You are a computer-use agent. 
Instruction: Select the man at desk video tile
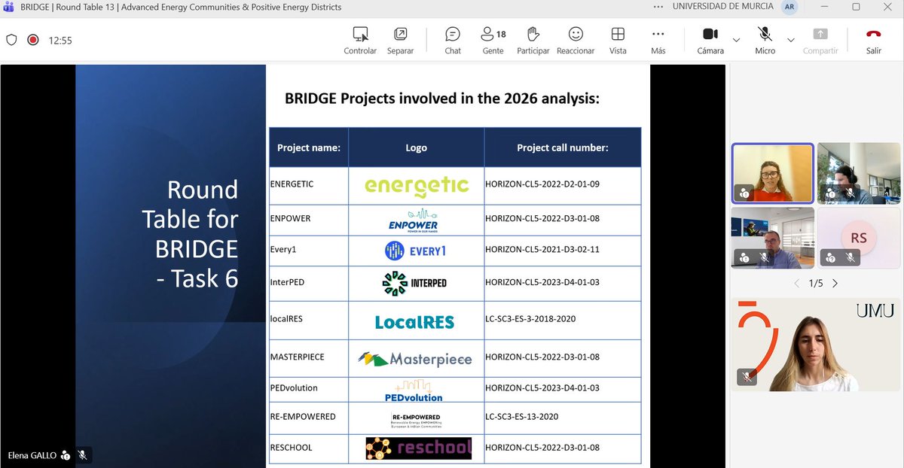tap(772, 239)
